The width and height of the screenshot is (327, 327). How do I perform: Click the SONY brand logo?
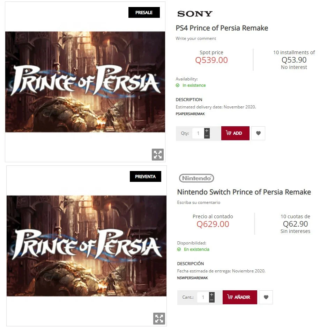point(194,14)
